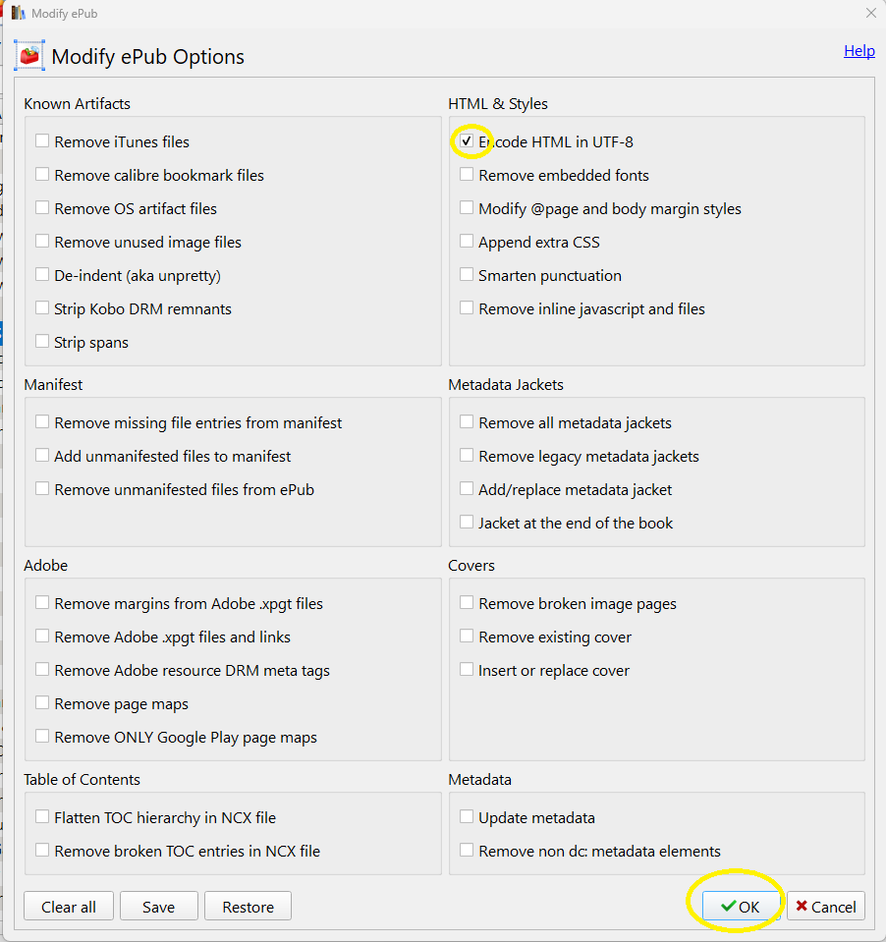Open the Help link
Viewport: 886px width, 942px height.
[x=858, y=51]
